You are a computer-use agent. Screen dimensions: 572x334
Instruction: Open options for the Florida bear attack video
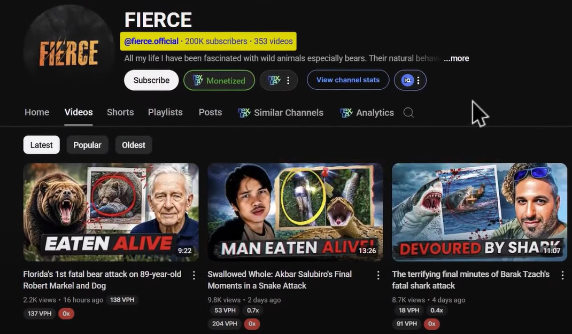pyautogui.click(x=194, y=275)
